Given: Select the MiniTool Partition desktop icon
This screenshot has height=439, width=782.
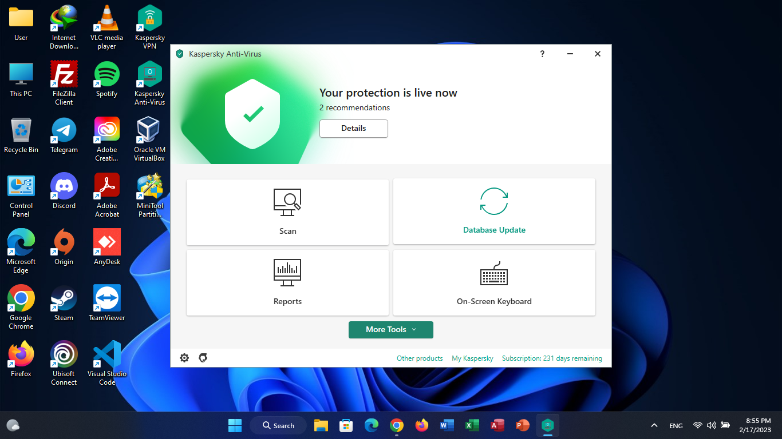Looking at the screenshot, I should (x=149, y=195).
